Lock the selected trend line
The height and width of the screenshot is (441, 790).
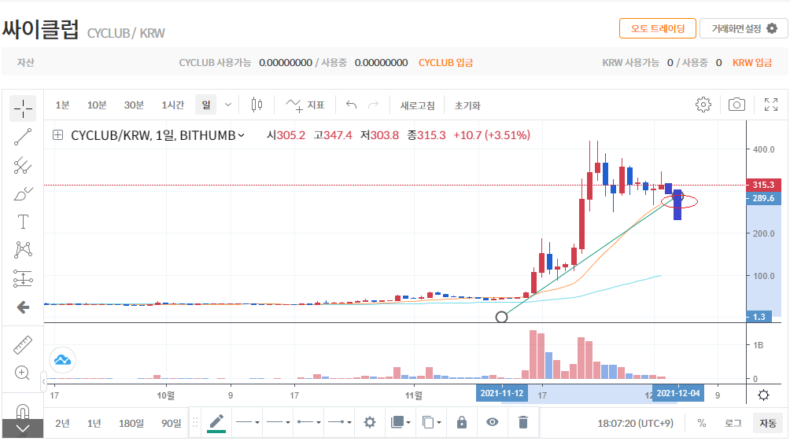coord(462,422)
